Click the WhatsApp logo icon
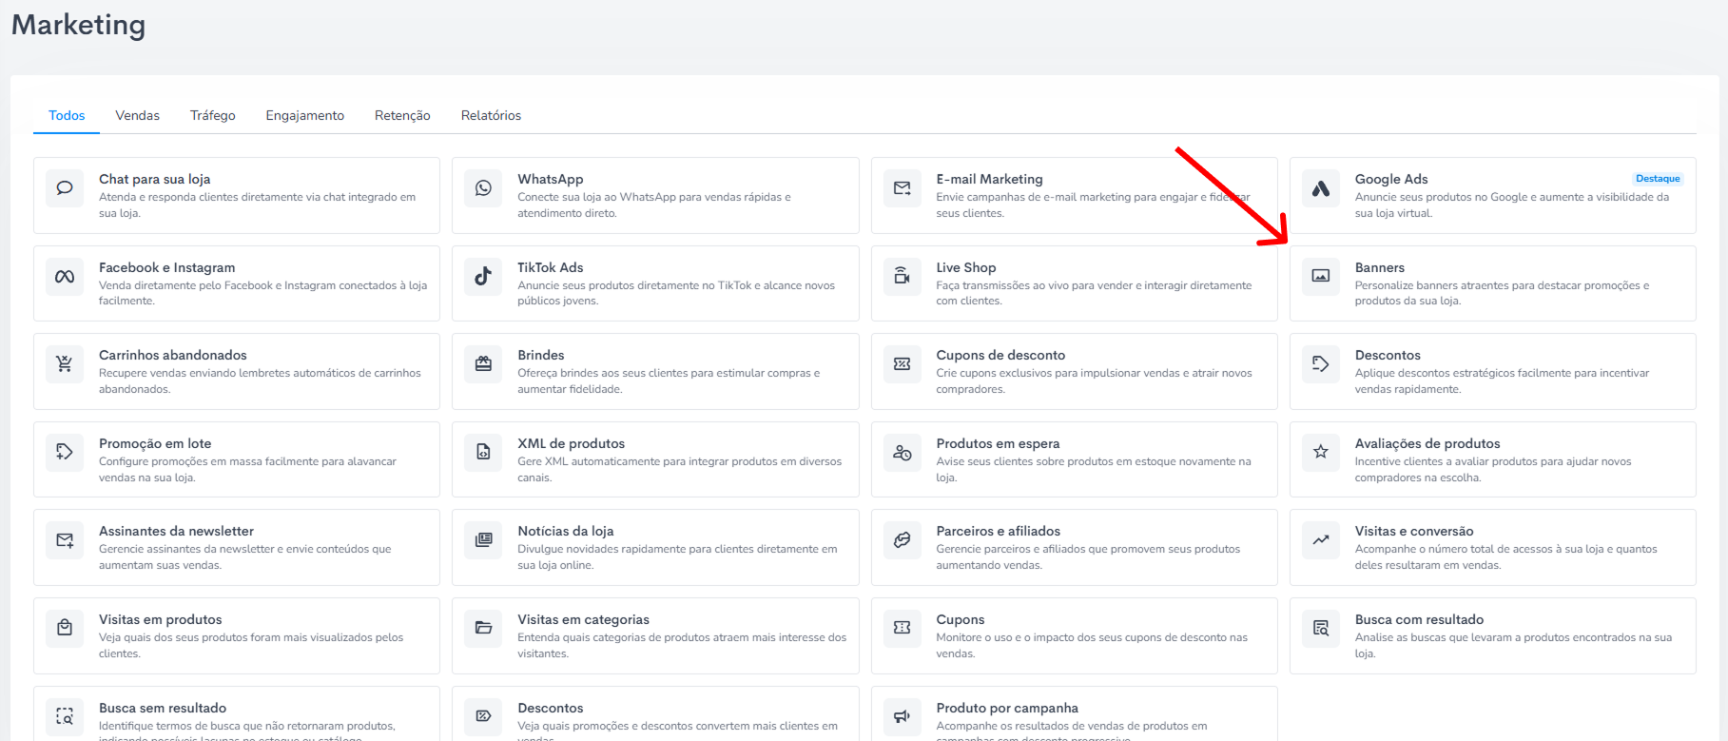The image size is (1728, 741). pyautogui.click(x=483, y=188)
